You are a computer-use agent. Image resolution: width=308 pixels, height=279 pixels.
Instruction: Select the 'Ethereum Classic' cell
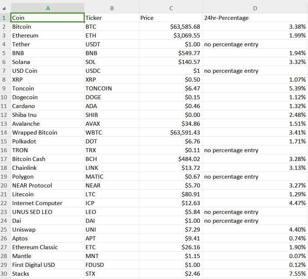pos(48,247)
